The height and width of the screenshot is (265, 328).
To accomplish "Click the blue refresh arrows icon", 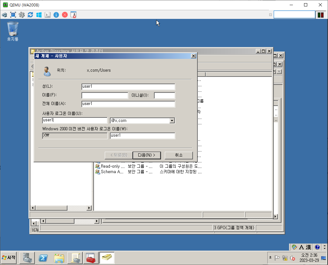I will coord(30,15).
